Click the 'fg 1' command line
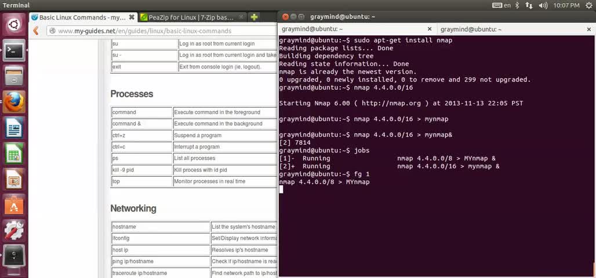This screenshot has width=596, height=278. [x=324, y=174]
